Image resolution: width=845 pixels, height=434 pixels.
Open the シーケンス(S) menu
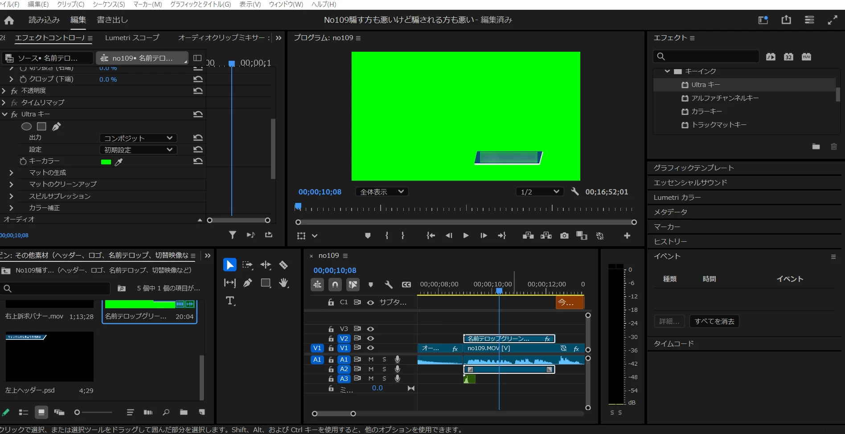coord(109,4)
